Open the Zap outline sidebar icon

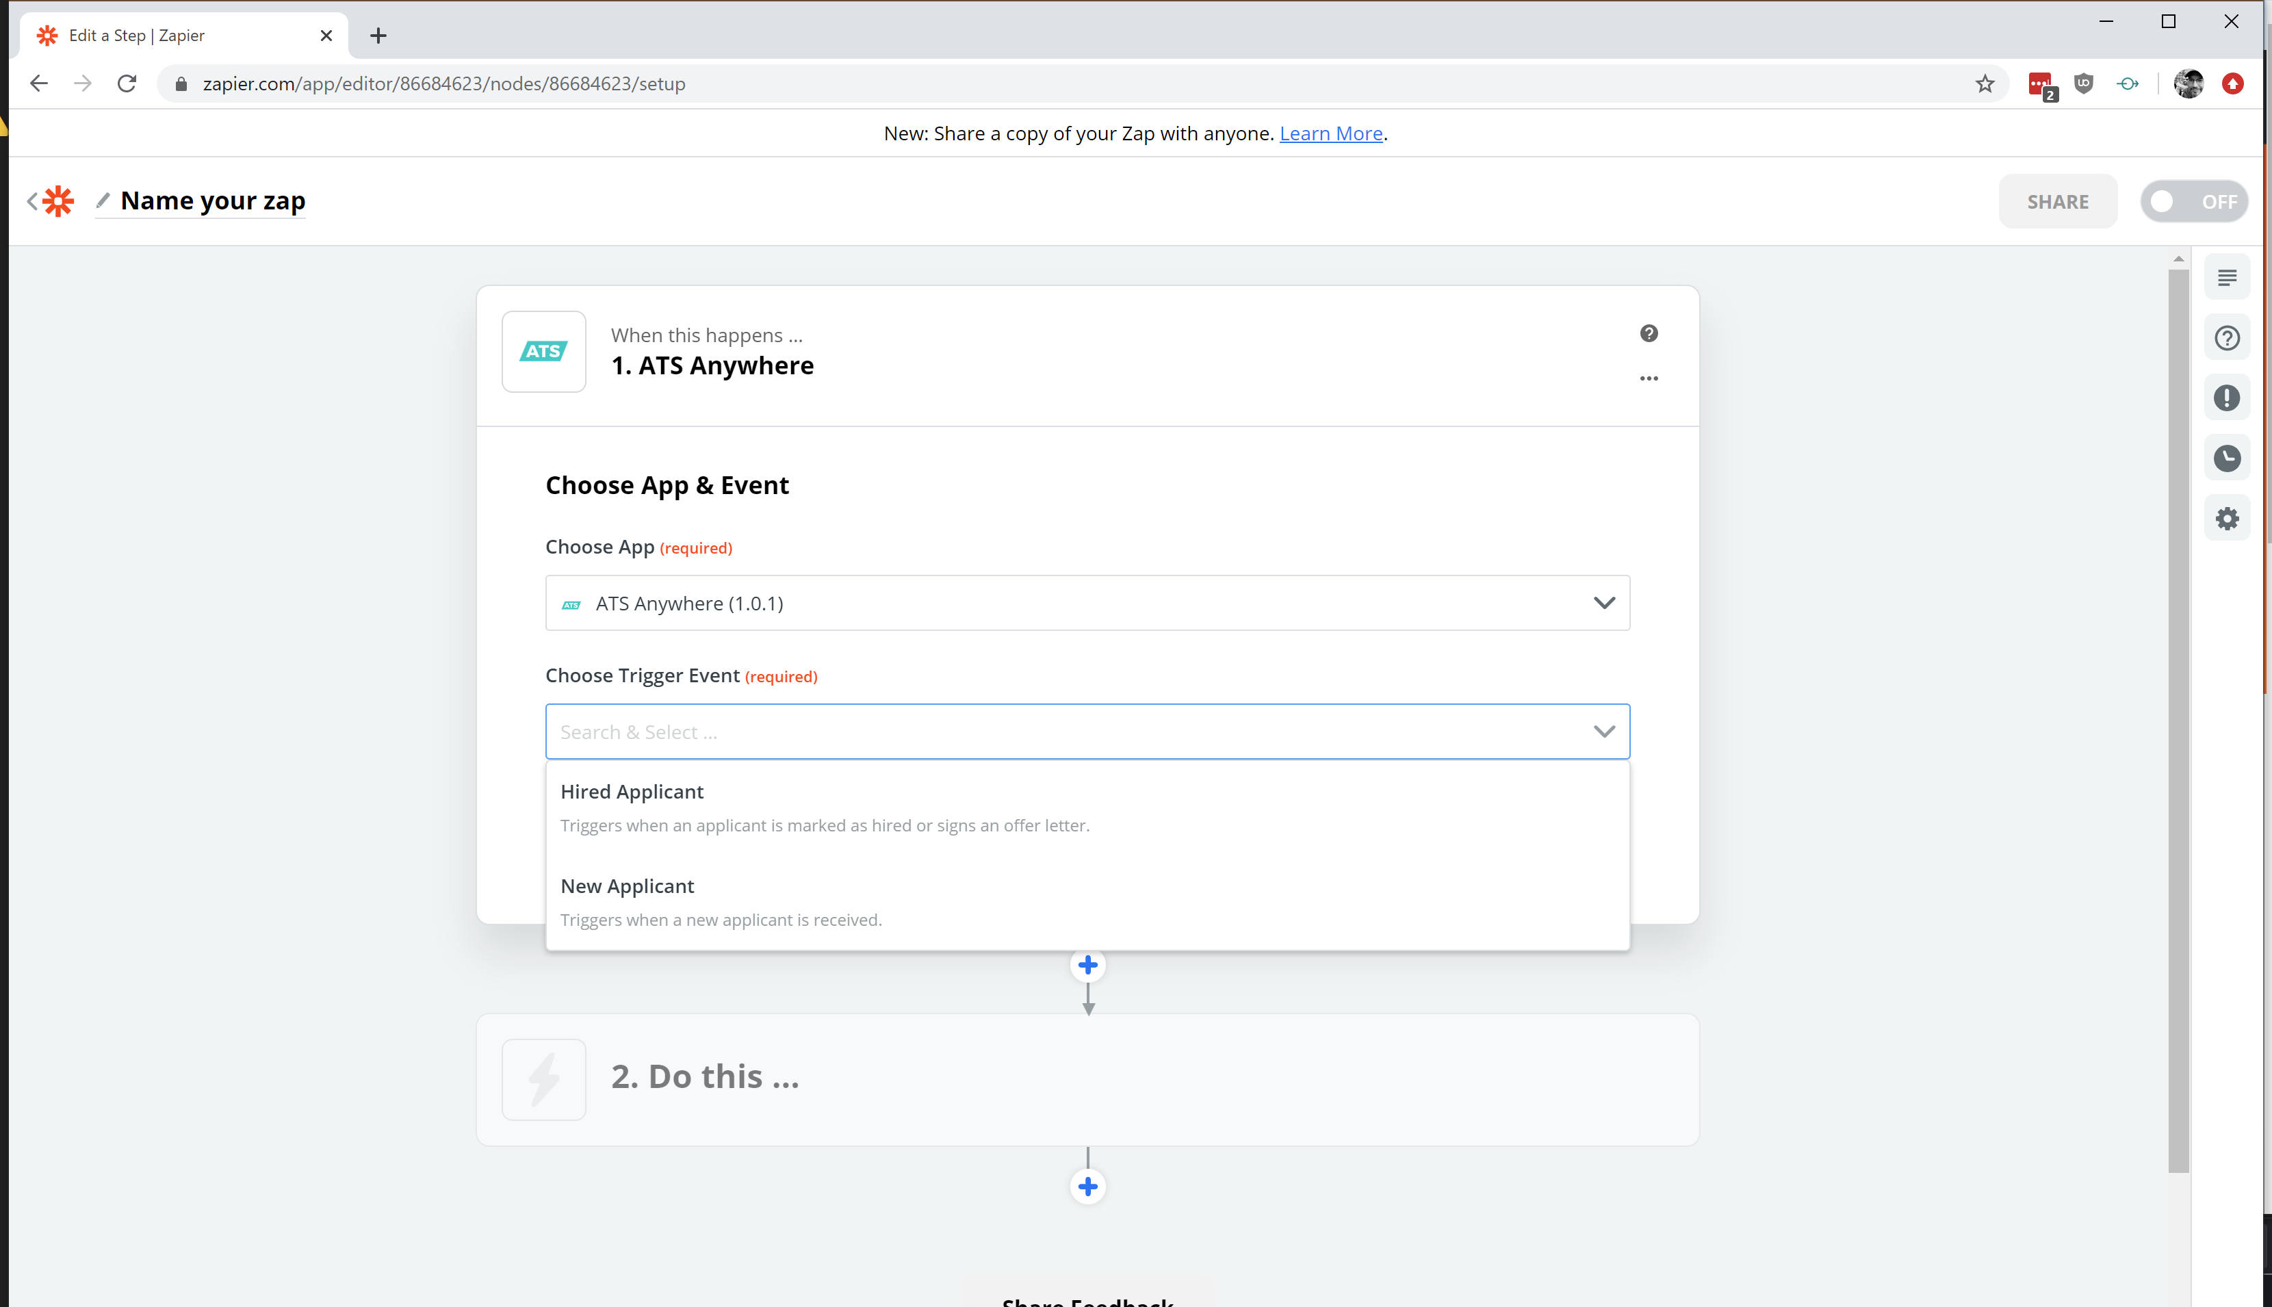point(2226,279)
